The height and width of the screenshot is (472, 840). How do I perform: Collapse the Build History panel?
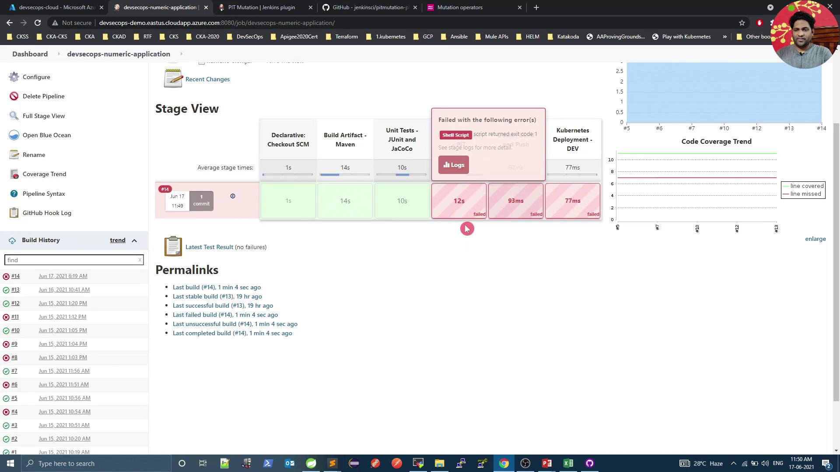coord(134,240)
